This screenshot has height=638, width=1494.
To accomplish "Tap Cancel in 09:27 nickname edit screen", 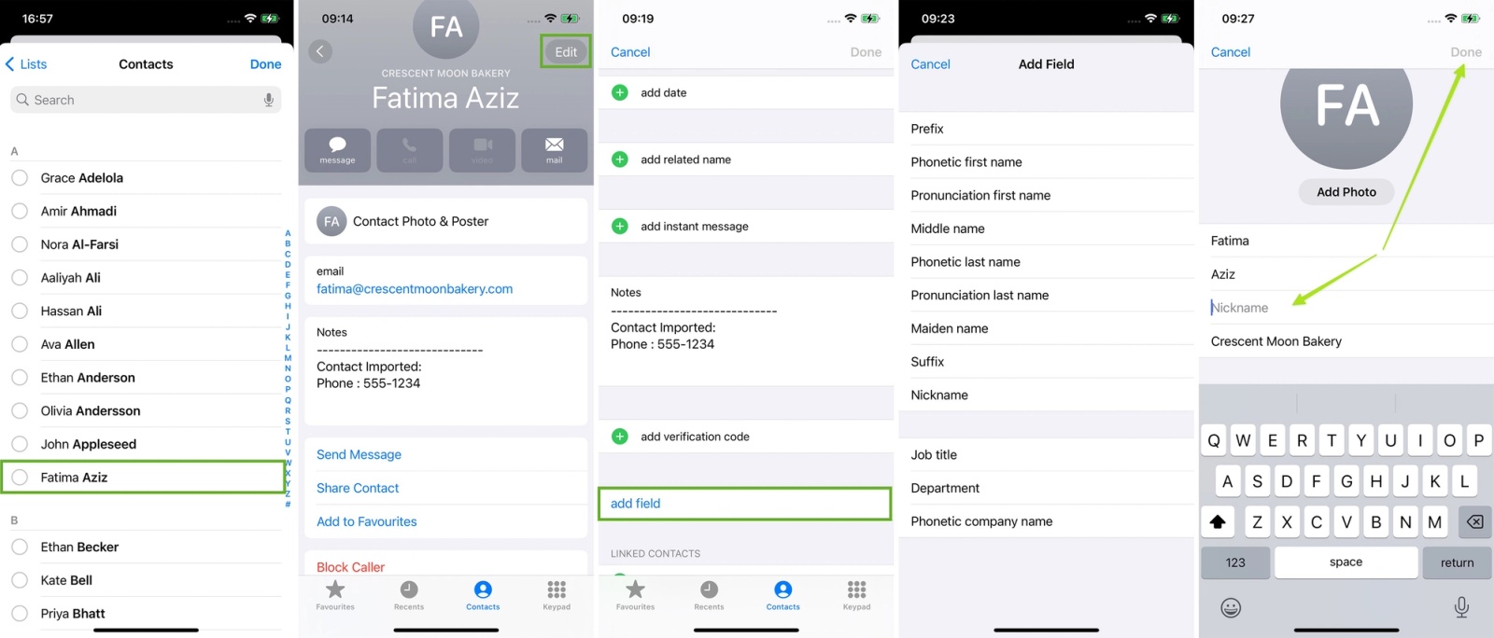I will click(x=1230, y=52).
